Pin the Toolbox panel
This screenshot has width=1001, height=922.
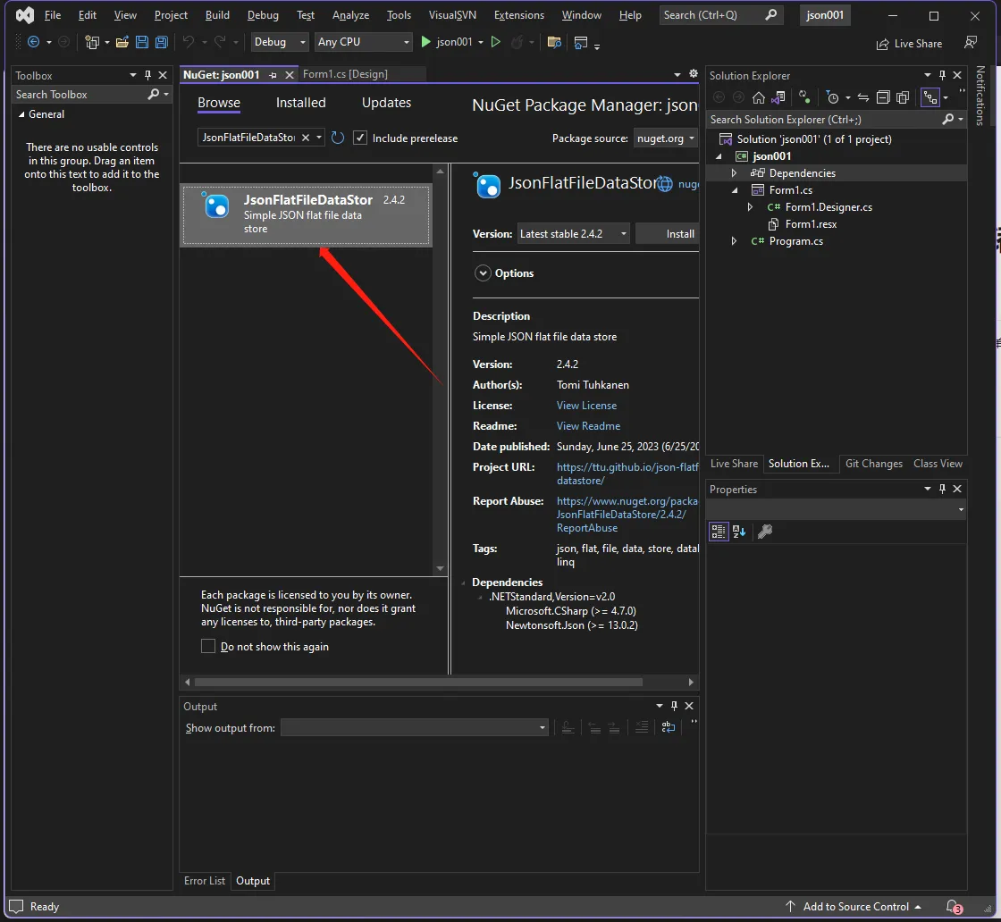coord(148,75)
